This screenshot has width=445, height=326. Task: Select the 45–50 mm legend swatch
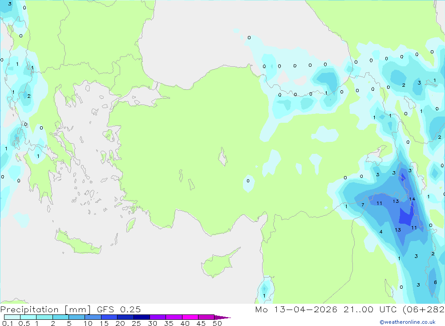[x=206, y=317]
